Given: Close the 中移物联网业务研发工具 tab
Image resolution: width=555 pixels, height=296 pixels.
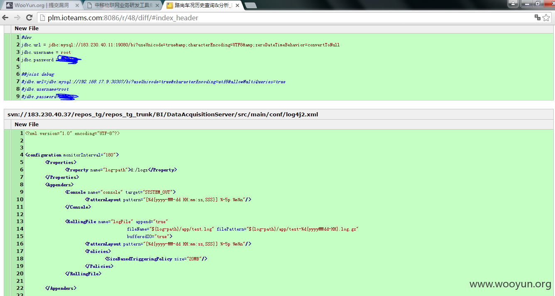Looking at the screenshot, I should (156, 5).
